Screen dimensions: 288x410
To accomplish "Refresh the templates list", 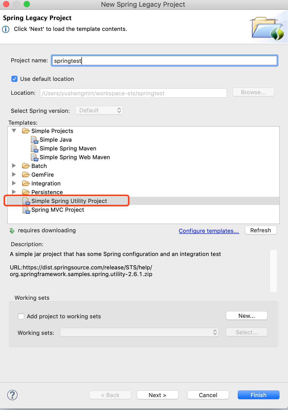I will tap(261, 230).
